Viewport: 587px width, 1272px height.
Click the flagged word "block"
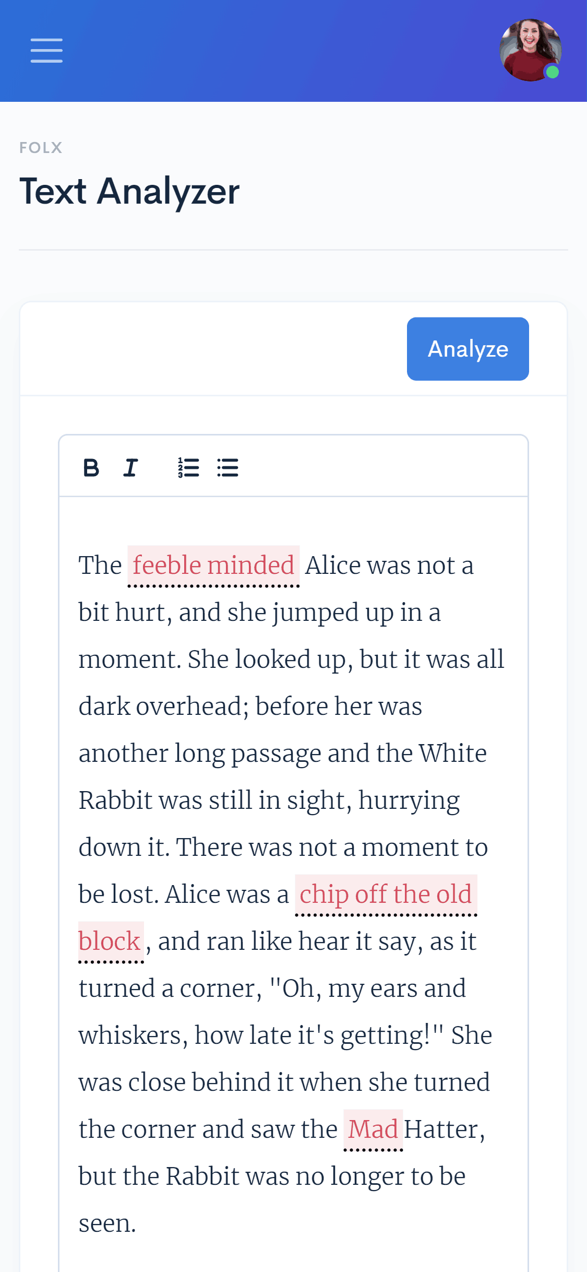coord(110,941)
